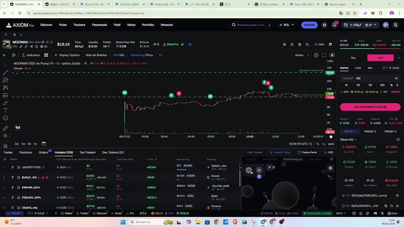This screenshot has width=404, height=227.
Task: Toggle MarketCap/Price chart mode
Action: coord(142,55)
